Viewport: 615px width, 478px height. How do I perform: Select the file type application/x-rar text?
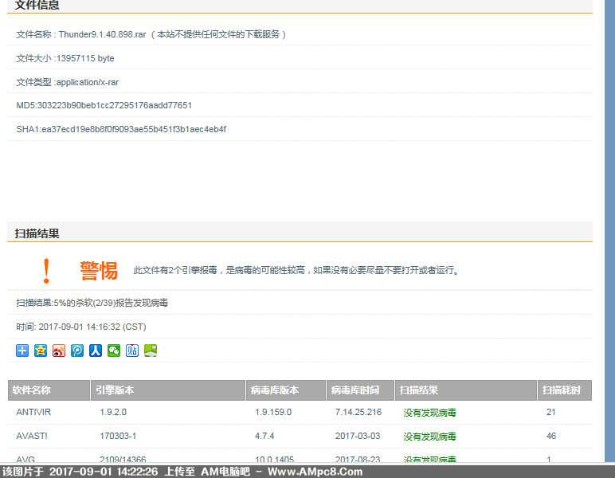click(x=87, y=82)
